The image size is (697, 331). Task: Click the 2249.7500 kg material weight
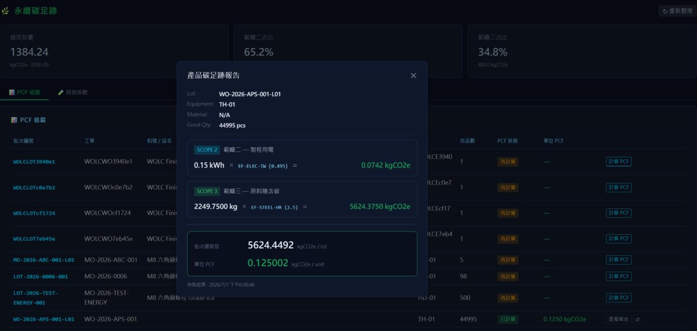215,206
